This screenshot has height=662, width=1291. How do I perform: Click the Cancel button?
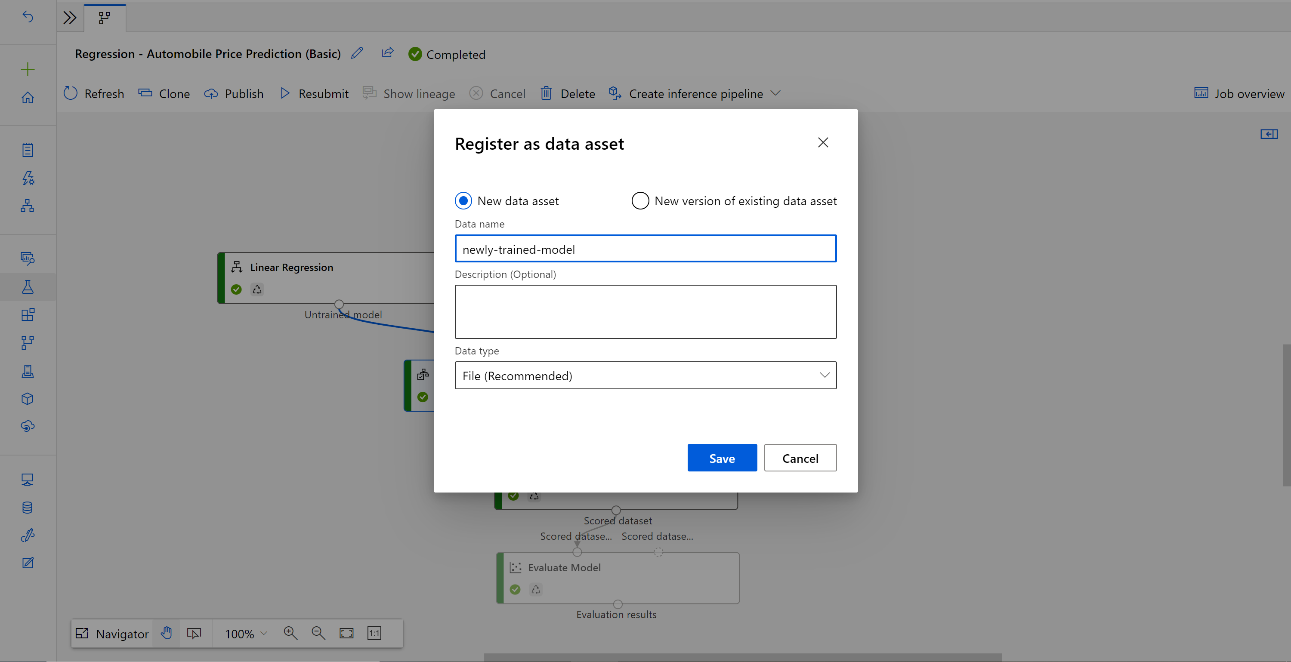[x=800, y=457]
